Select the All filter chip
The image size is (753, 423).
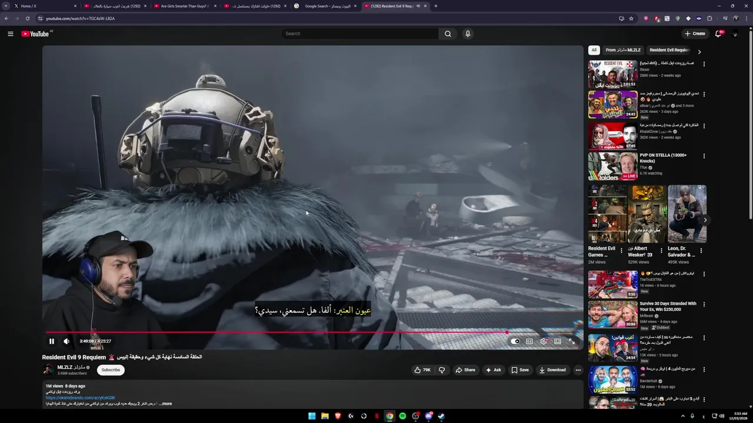594,50
